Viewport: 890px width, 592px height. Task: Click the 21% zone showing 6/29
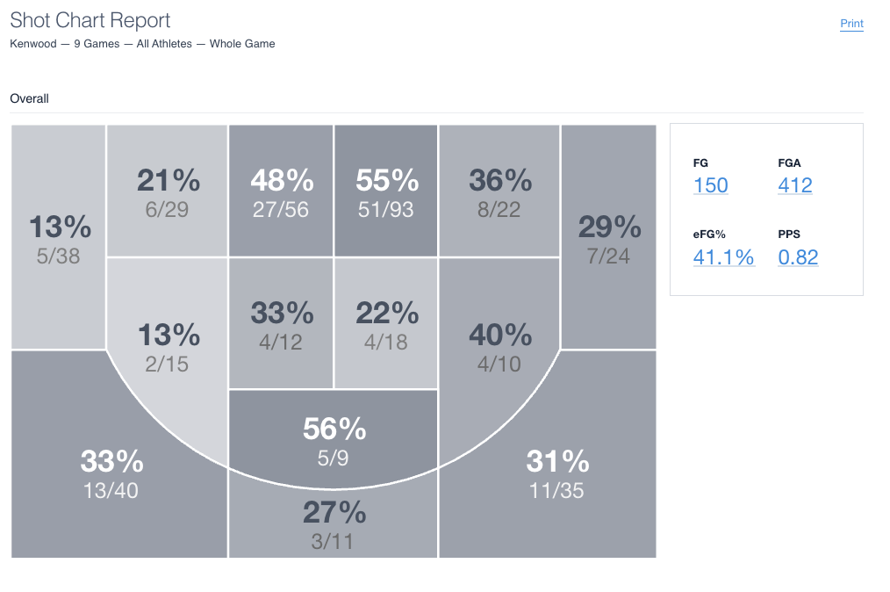pos(168,192)
